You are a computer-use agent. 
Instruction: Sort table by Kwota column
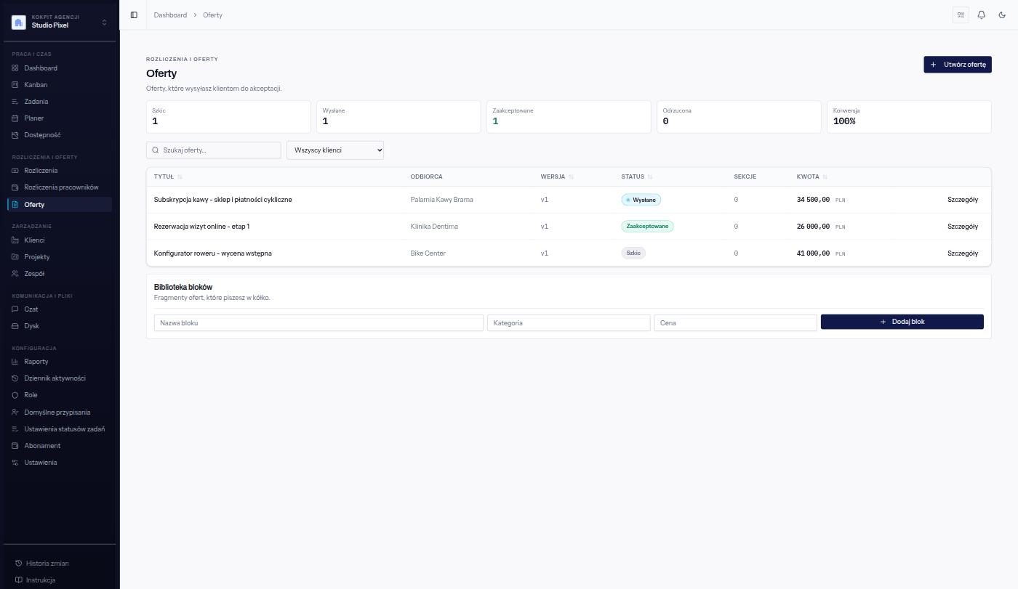tap(811, 176)
